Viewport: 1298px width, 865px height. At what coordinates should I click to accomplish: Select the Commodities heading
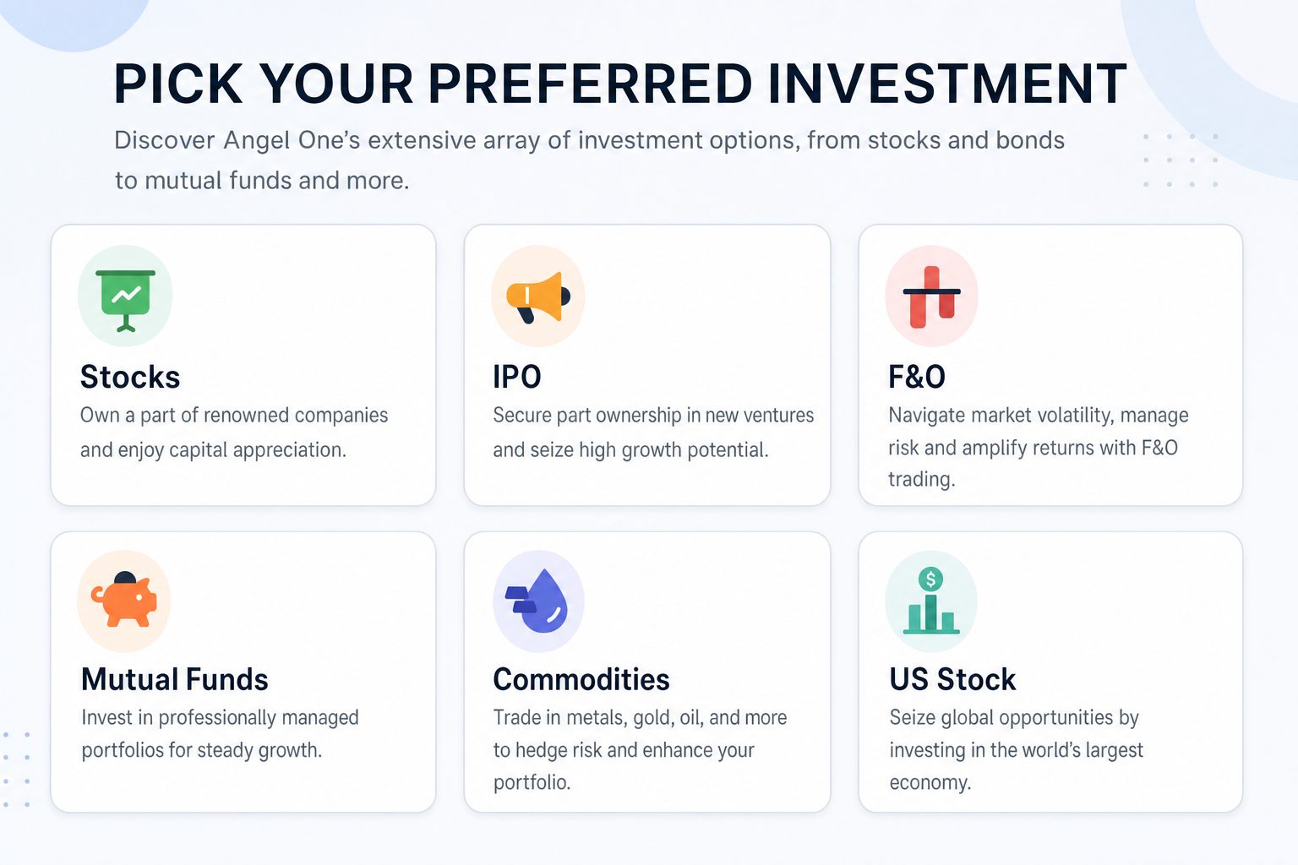pyautogui.click(x=581, y=679)
